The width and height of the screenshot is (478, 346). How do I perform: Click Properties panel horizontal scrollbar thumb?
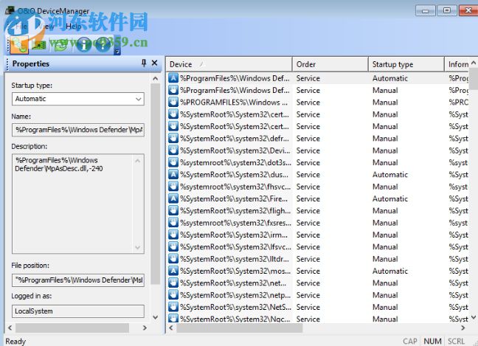pyautogui.click(x=72, y=328)
